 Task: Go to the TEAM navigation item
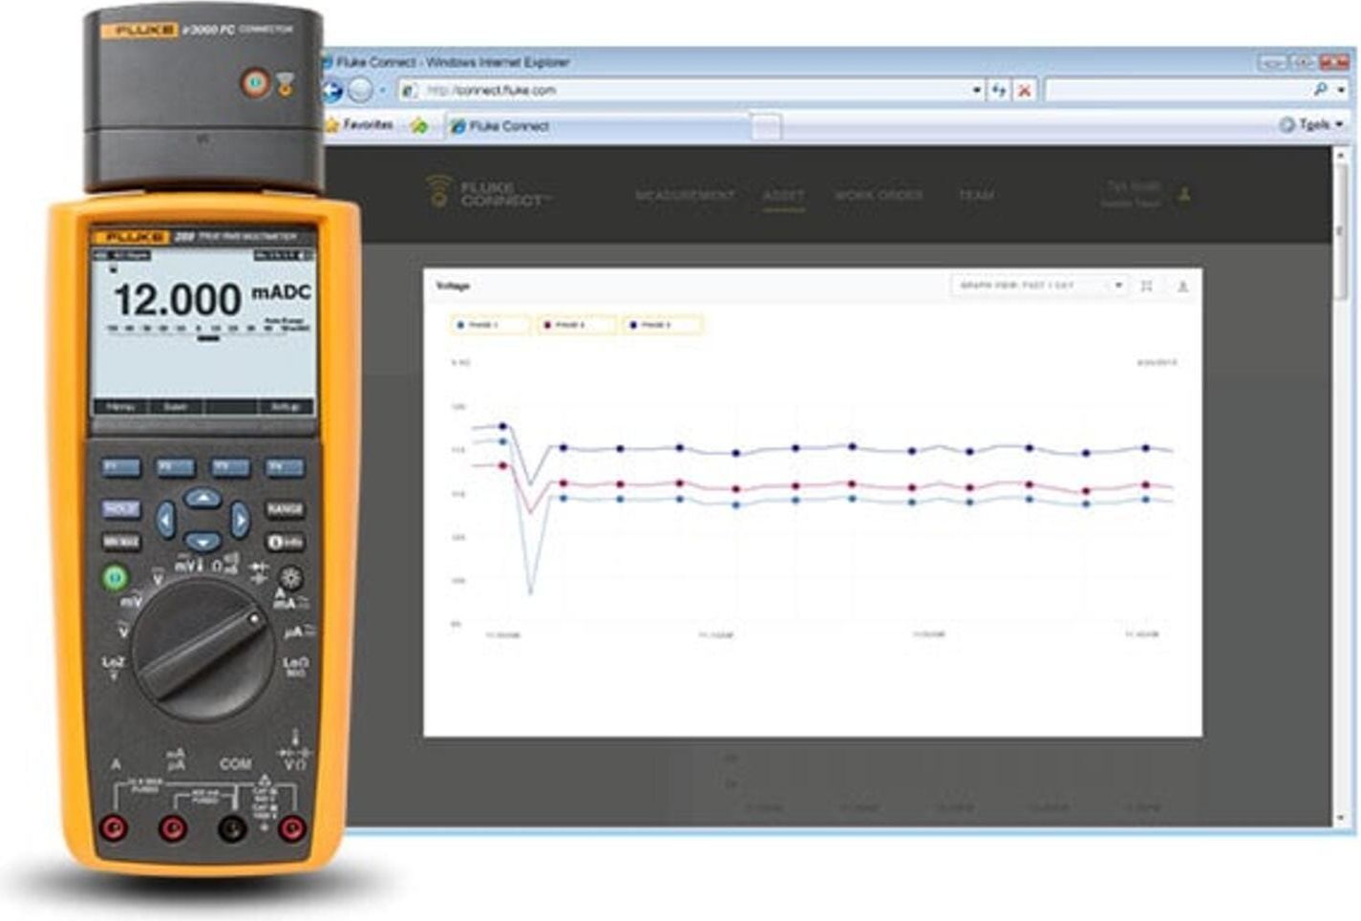[x=976, y=195]
